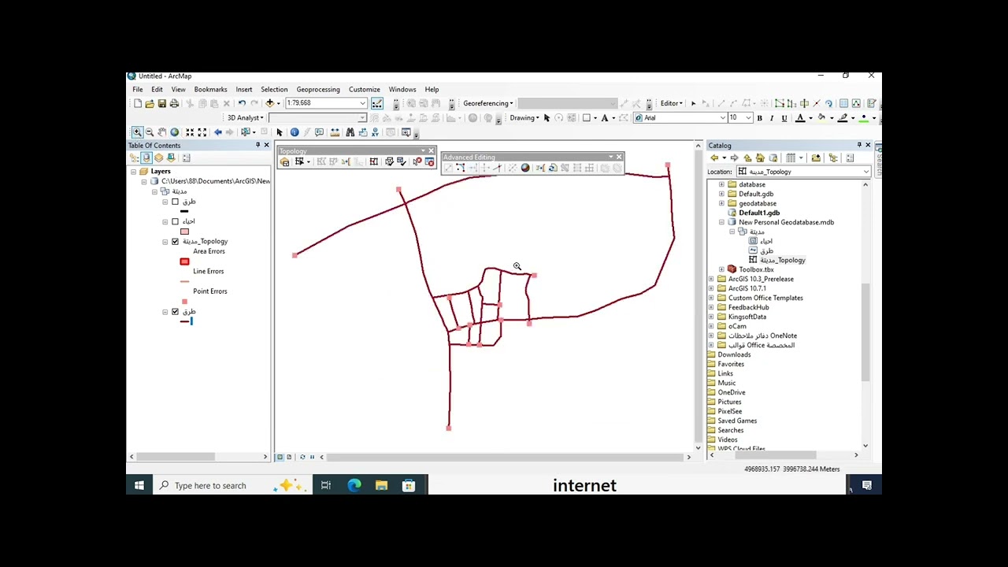Viewport: 1008px width, 567px height.
Task: Select the Zoom In tool
Action: pyautogui.click(x=137, y=132)
